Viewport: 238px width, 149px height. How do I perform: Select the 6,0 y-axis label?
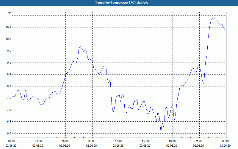(9, 133)
